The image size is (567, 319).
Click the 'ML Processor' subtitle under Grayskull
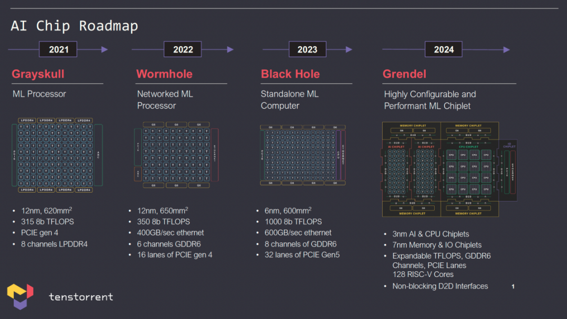tap(39, 94)
